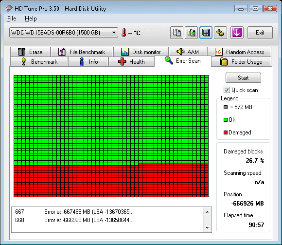Screen dimensions: 282x245
Task: Click the n/a scanning speed value
Action: pos(259,182)
